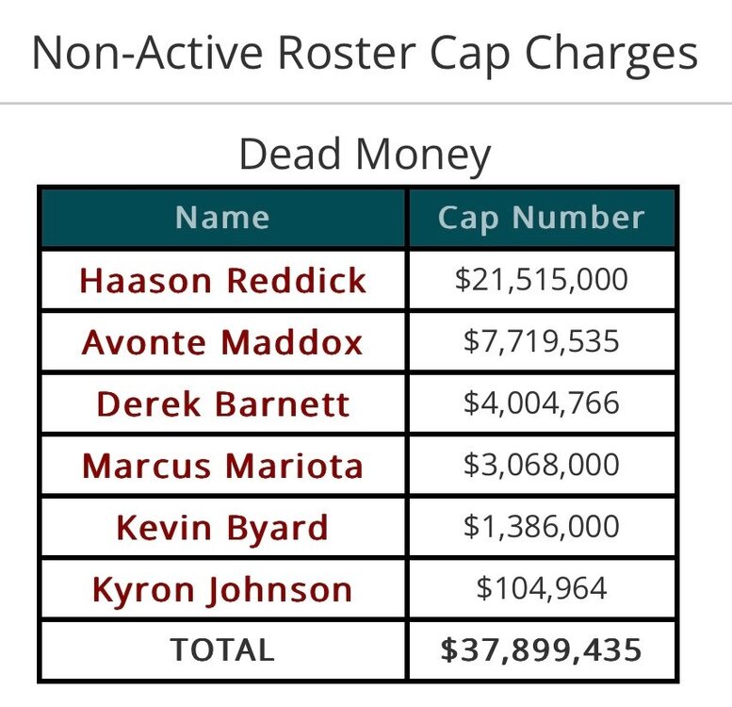Click the horizontal divider below the page title
732x707 pixels.
coord(366,103)
